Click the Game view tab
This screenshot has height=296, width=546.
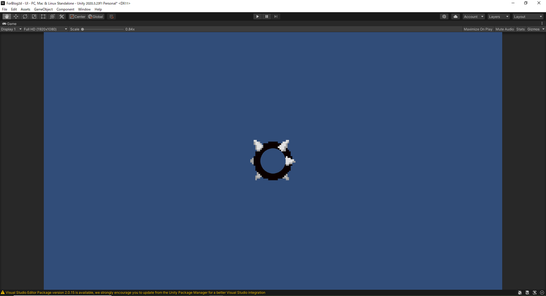pyautogui.click(x=10, y=24)
